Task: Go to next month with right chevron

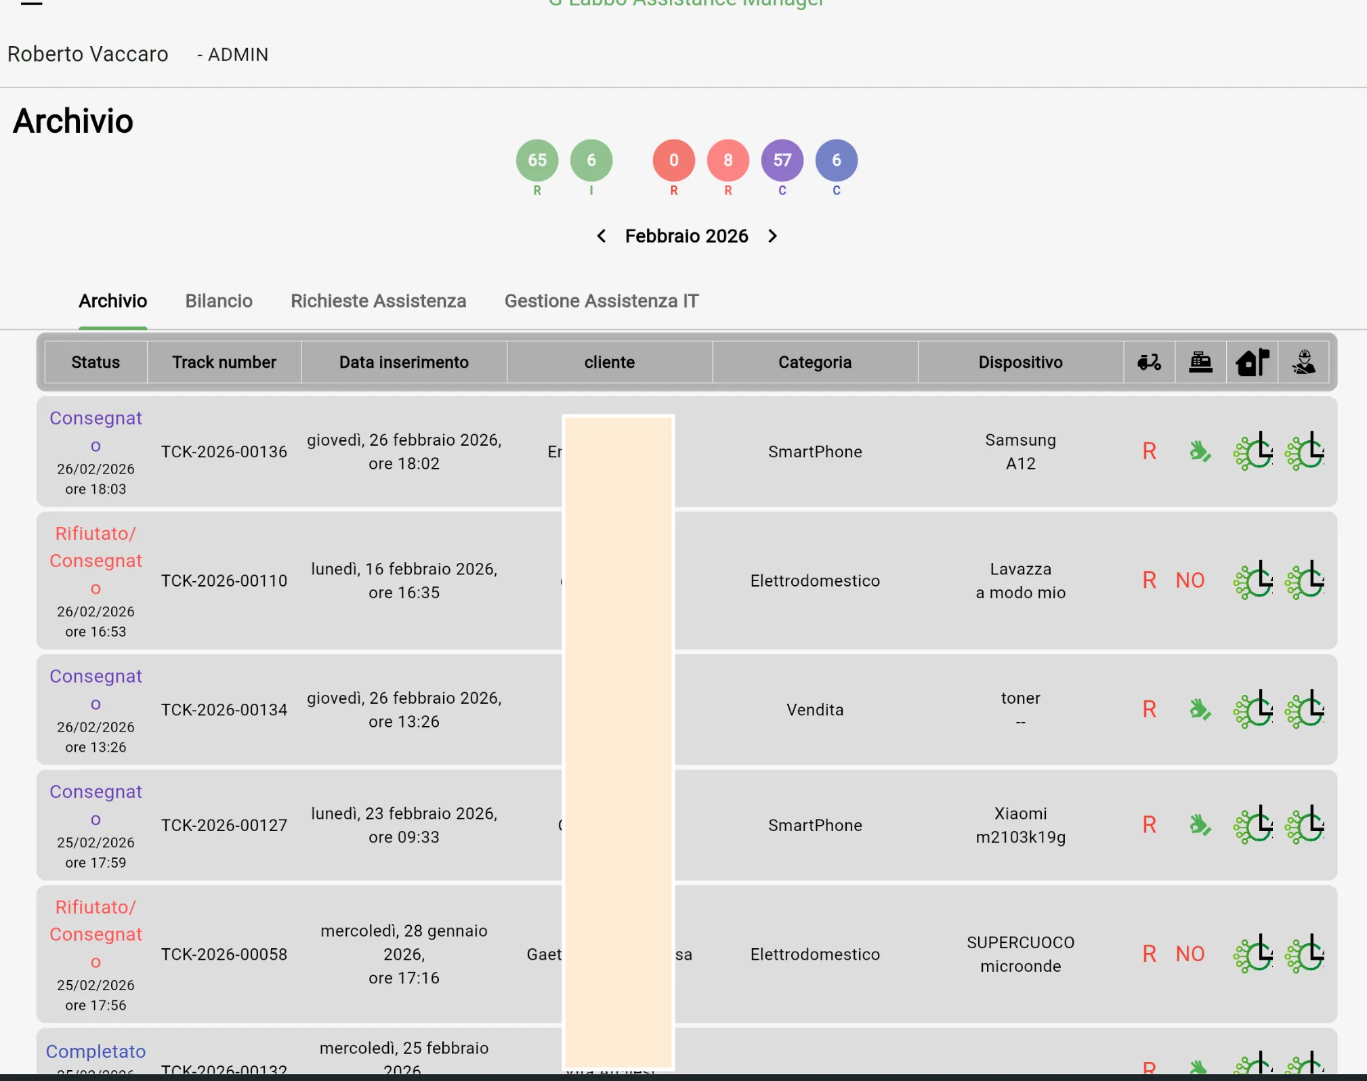Action: tap(772, 236)
